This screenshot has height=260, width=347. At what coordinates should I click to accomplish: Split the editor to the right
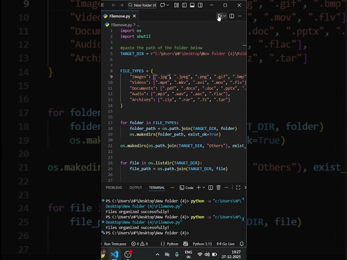pos(232,16)
